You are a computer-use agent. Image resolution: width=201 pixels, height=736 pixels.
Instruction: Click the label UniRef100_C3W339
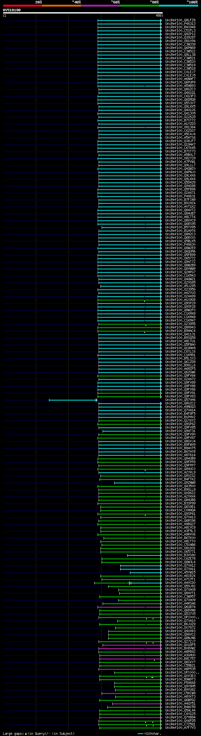coord(180,45)
